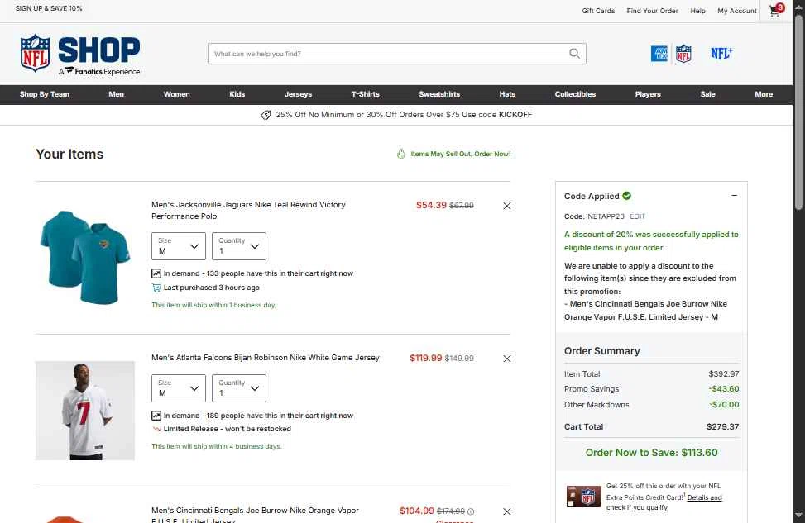
Task: Open Find Your Order link
Action: coord(653,11)
